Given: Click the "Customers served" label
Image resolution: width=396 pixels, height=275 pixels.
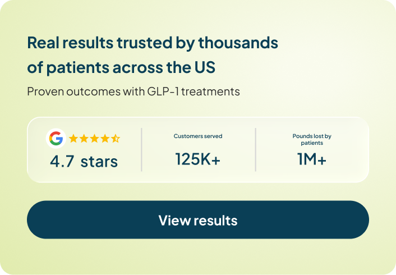Looking at the screenshot, I should point(198,136).
